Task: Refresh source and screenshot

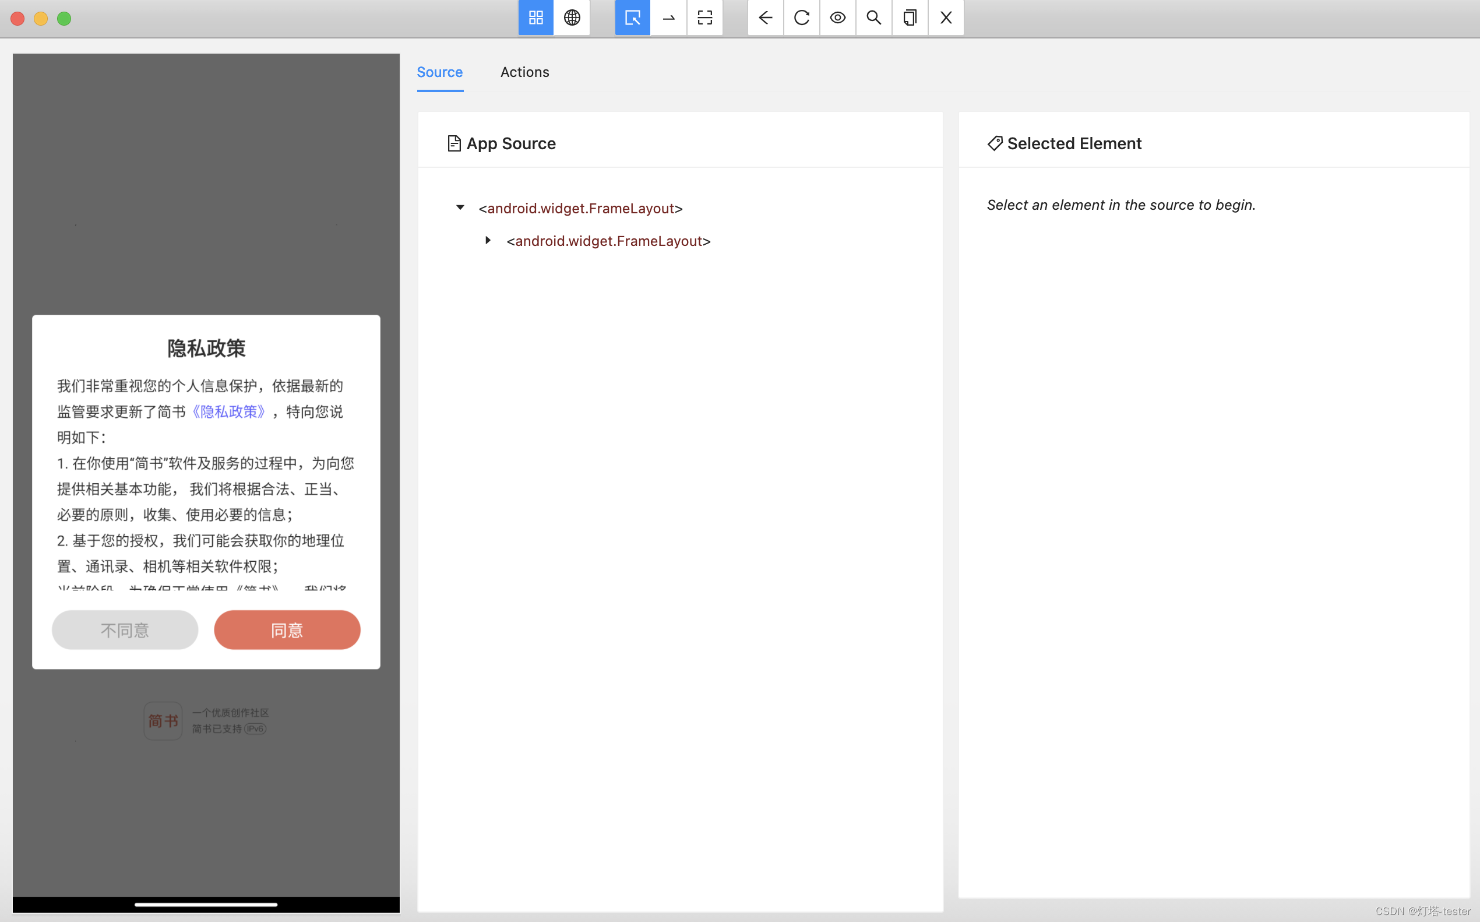Action: click(x=801, y=17)
